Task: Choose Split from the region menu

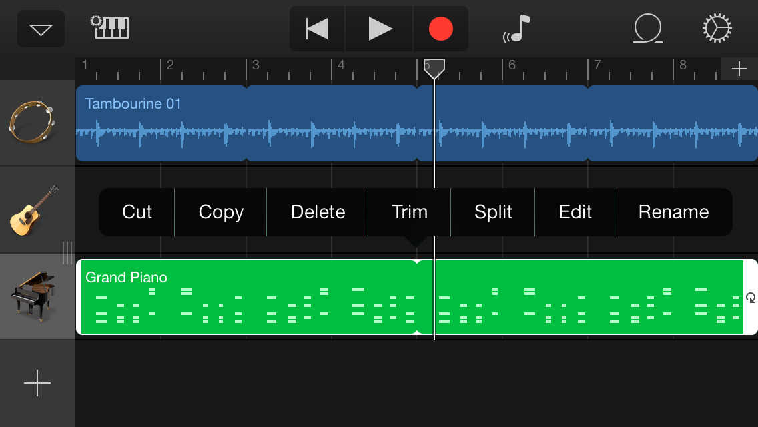Action: click(493, 211)
